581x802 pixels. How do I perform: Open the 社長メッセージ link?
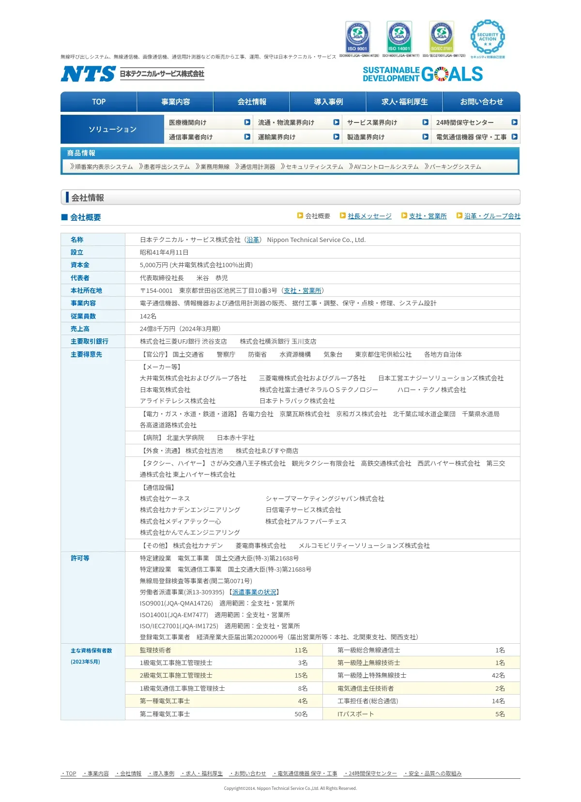[x=369, y=216]
